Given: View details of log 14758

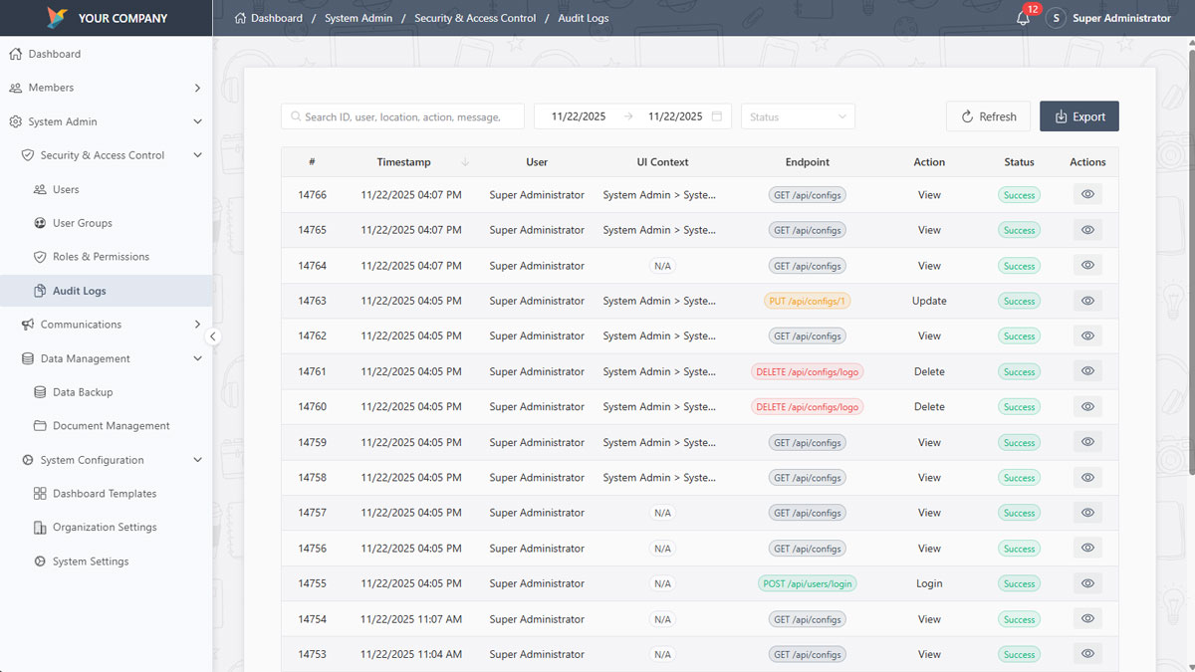Looking at the screenshot, I should (1087, 478).
